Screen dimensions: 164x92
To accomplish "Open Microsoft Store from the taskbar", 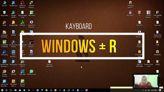I will tap(20, 90).
